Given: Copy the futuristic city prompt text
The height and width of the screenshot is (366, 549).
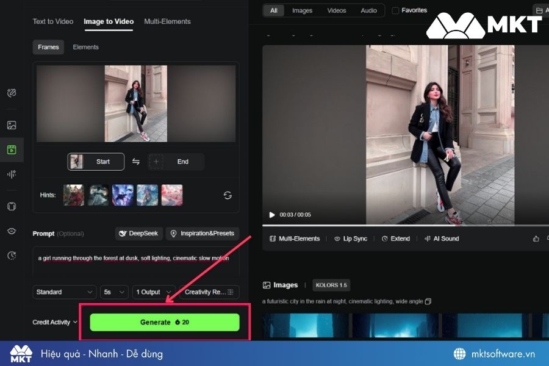Looking at the screenshot, I should (428, 301).
